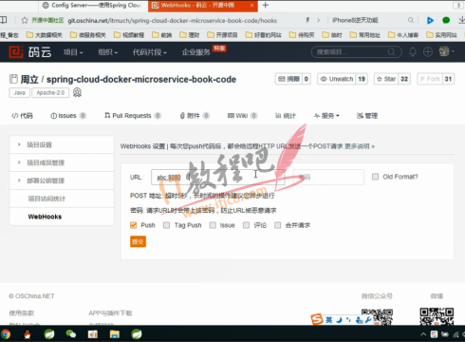This screenshot has width=465, height=342.
Task: Close the WebHooks browser tab
Action: click(x=251, y=6)
